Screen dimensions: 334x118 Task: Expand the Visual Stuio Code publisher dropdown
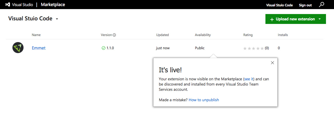(57, 19)
